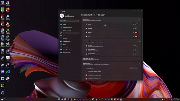Image resolution: width=180 pixels, height=101 pixels.
Task: Open the FileZilla Client desktop shortcut
Action: [x=3, y=17]
